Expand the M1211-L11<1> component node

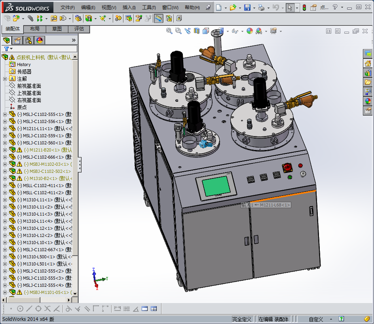pyautogui.click(x=5, y=129)
